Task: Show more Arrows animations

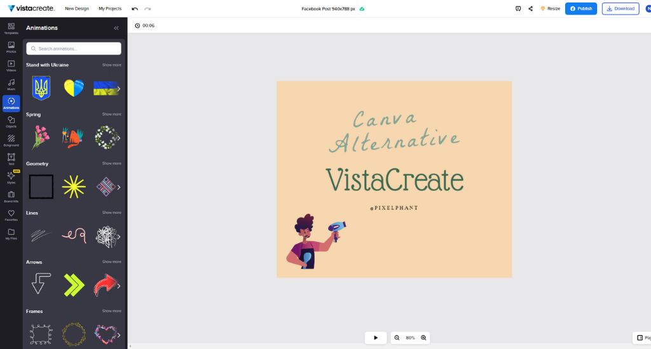Action: click(112, 262)
